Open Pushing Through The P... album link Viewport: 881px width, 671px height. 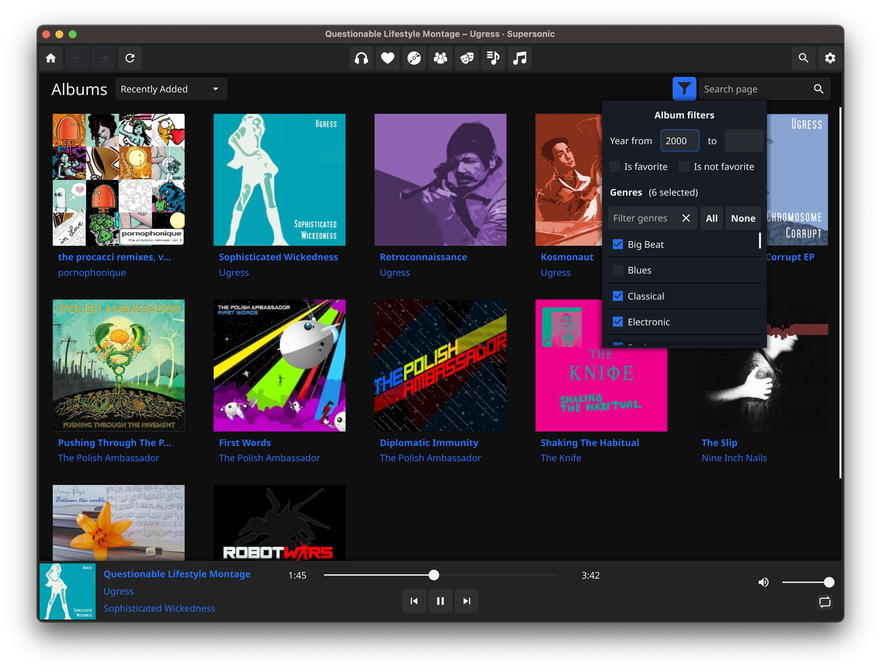click(x=114, y=442)
